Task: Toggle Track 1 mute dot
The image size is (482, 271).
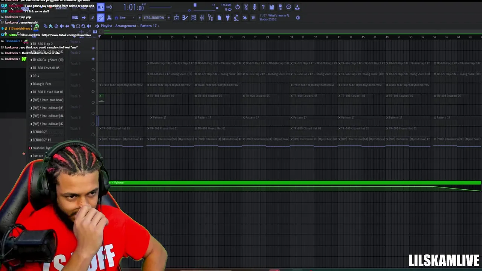Action: tap(93, 48)
